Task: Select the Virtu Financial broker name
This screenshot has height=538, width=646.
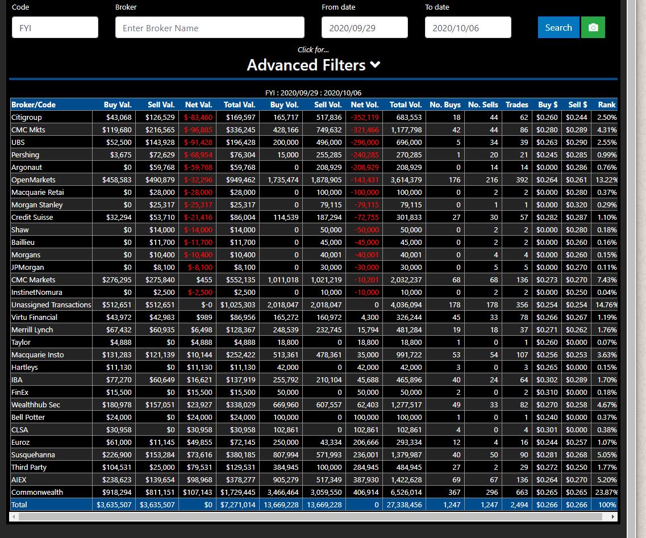Action: [x=34, y=317]
